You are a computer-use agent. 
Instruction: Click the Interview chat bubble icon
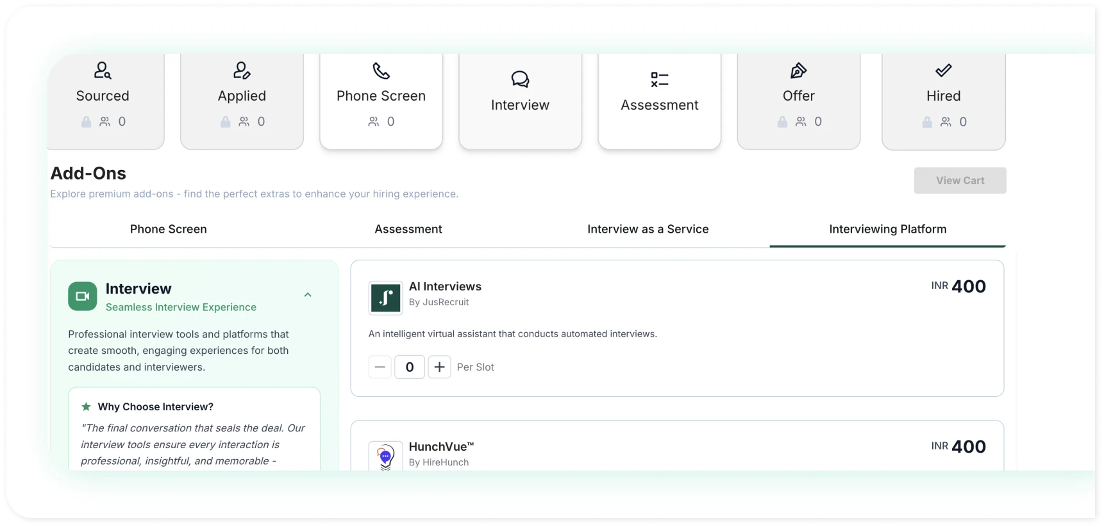pyautogui.click(x=520, y=79)
